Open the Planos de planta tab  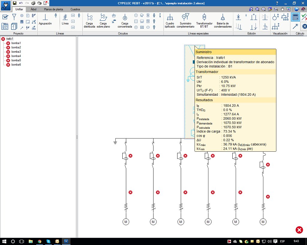pos(53,9)
